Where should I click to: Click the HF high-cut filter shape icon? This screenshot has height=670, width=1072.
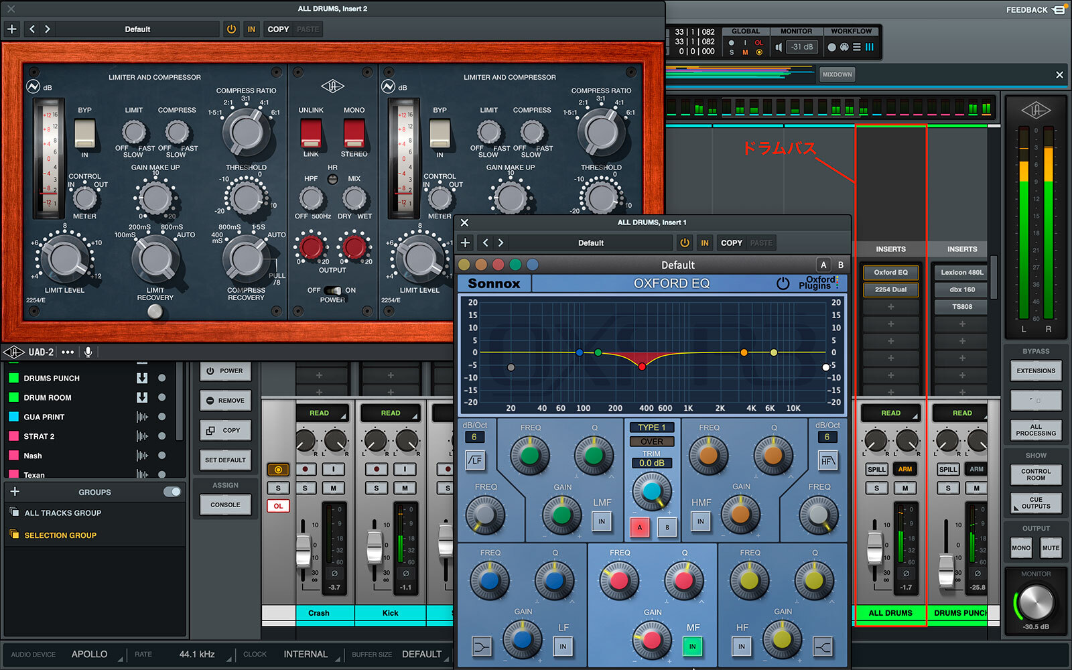tap(827, 460)
